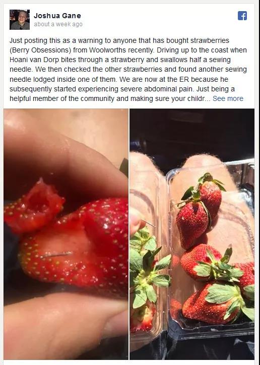This screenshot has height=365, width=260.
Task: Click the needle inside the sliced strawberry
Action: pos(56,254)
